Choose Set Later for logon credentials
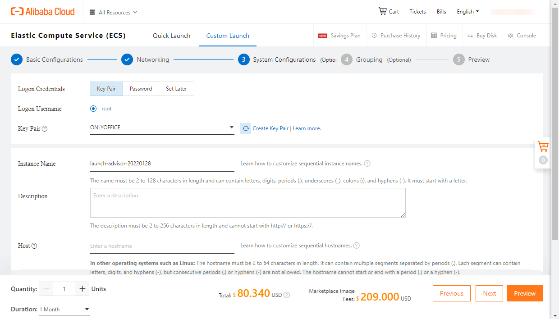The height and width of the screenshot is (319, 559). pyautogui.click(x=176, y=89)
